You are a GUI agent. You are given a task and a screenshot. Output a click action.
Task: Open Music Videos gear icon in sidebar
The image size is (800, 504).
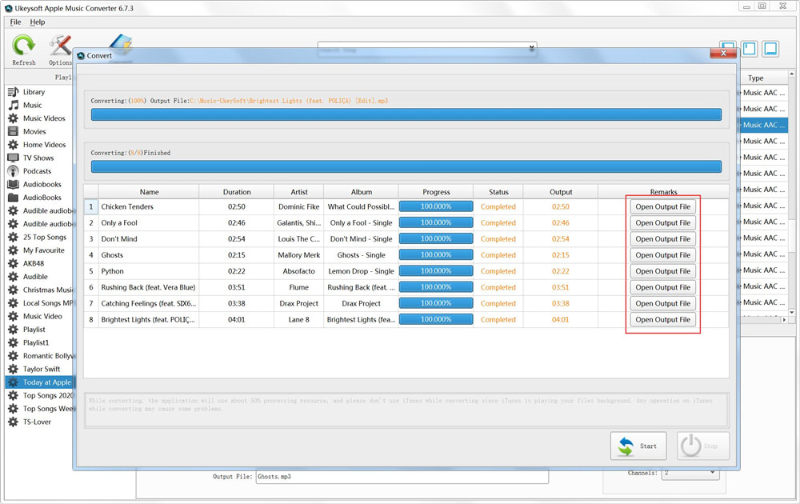click(x=14, y=118)
